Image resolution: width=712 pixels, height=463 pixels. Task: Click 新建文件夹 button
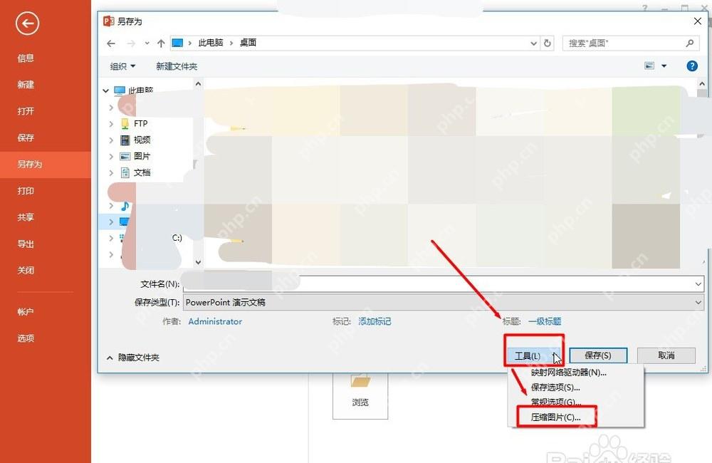point(177,66)
